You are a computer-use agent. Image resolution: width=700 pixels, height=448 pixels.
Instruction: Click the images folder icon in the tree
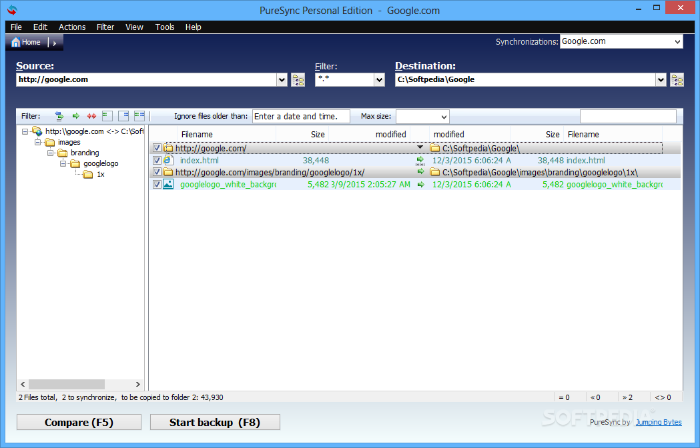[50, 143]
